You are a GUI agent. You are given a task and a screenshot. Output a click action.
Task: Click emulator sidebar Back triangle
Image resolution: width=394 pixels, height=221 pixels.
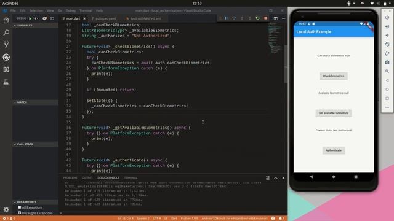pos(387,80)
